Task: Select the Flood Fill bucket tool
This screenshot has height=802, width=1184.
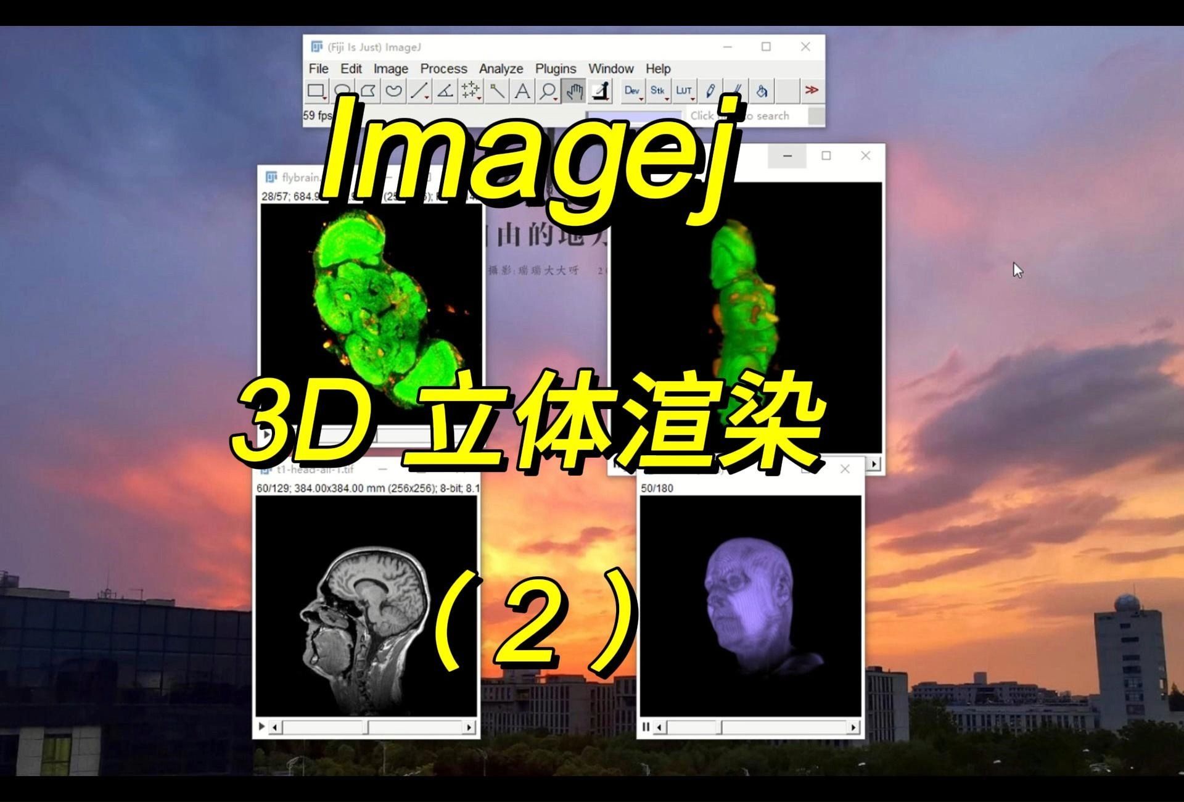Action: click(762, 91)
